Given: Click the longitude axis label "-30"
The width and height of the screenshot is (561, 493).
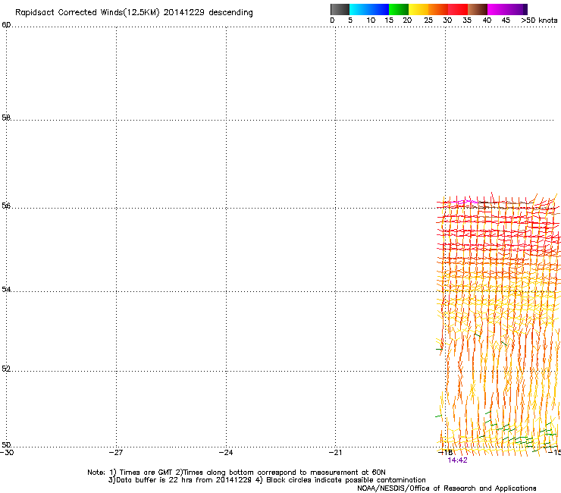Looking at the screenshot, I should 7,453.
